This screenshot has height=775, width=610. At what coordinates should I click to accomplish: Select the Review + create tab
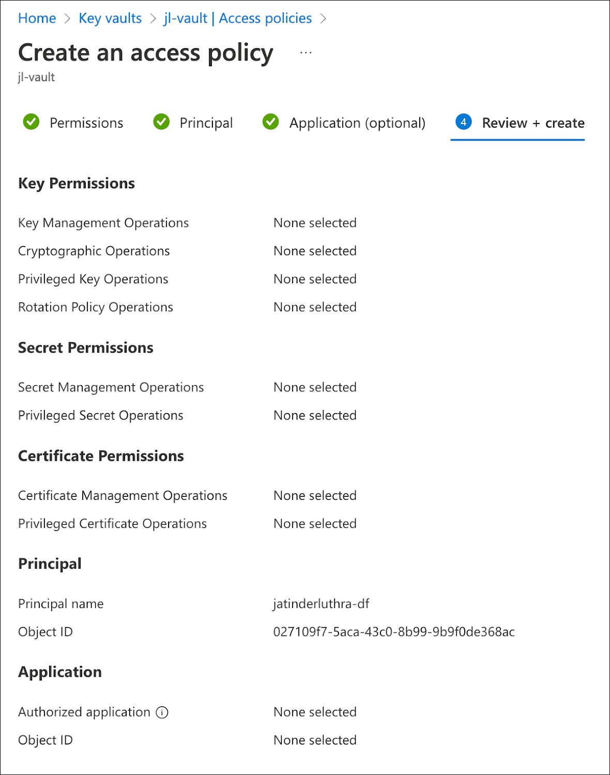click(x=533, y=123)
